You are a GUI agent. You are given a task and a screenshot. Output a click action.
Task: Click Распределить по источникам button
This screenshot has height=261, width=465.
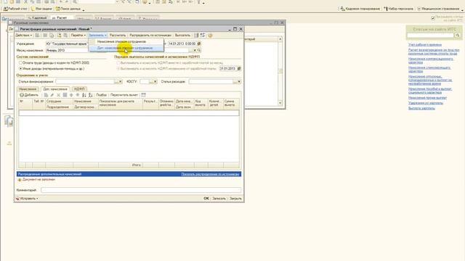pos(150,36)
